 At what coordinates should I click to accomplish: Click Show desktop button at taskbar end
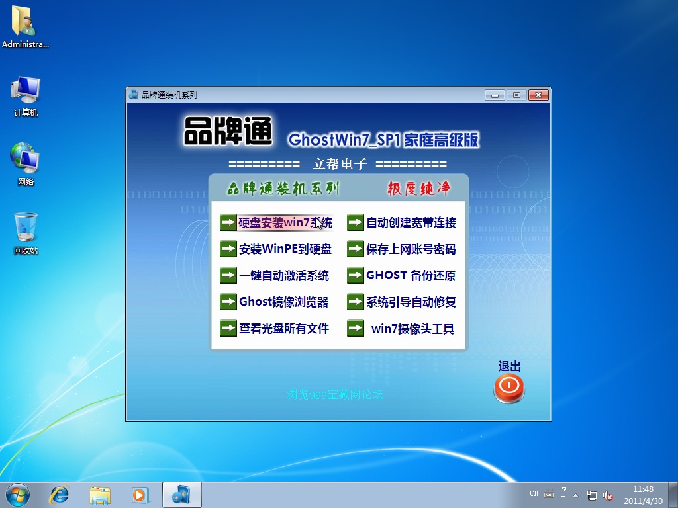click(673, 495)
